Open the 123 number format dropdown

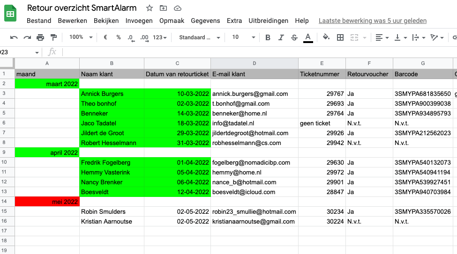(160, 37)
